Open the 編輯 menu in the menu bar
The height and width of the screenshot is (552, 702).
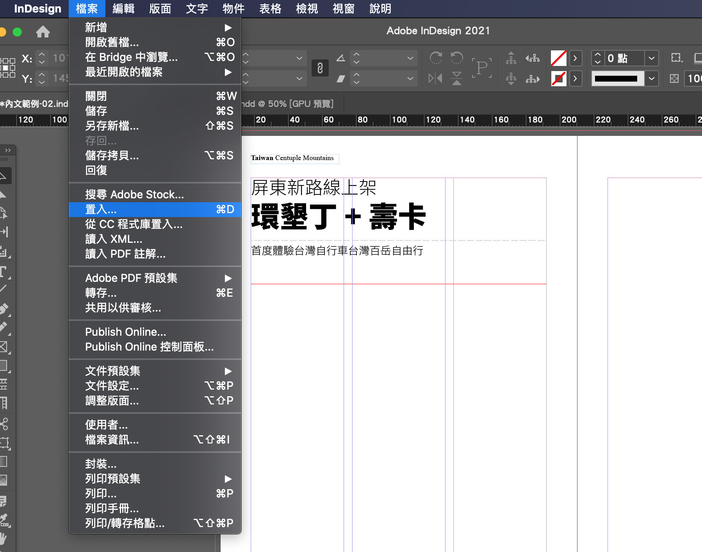point(123,9)
